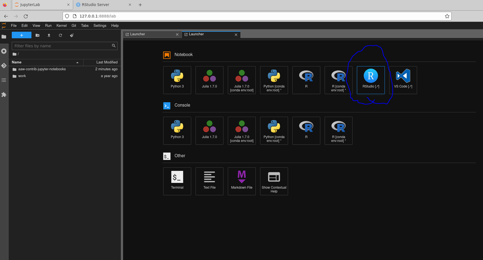This screenshot has height=260, width=483.
Task: Open Running Terminals and Kernels sidebar
Action: (x=4, y=51)
